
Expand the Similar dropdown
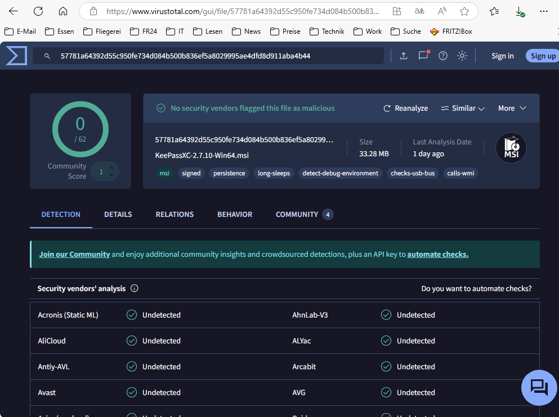463,108
